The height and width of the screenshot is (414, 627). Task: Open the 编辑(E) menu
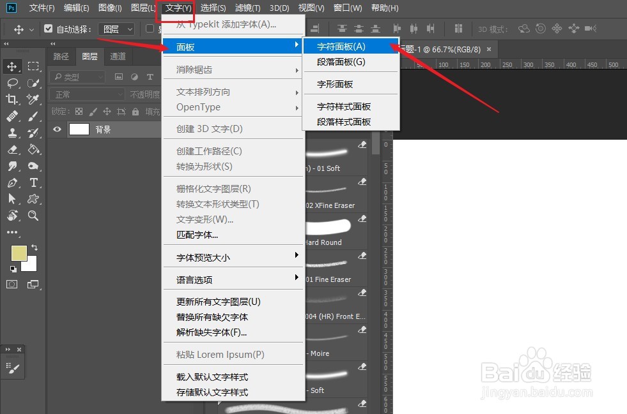tap(76, 8)
